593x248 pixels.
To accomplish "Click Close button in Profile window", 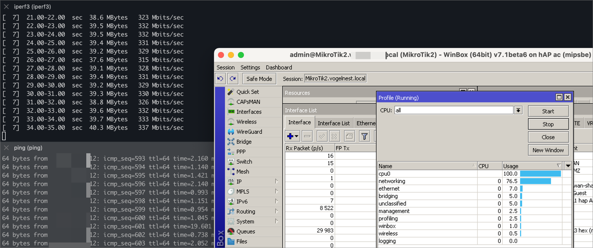I will click(x=549, y=137).
